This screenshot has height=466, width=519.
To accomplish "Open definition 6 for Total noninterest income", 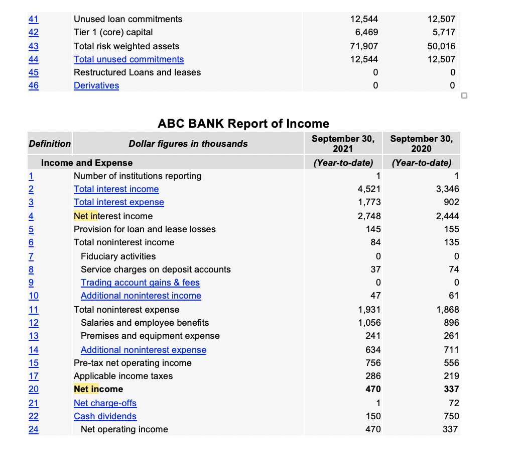I will coord(31,242).
